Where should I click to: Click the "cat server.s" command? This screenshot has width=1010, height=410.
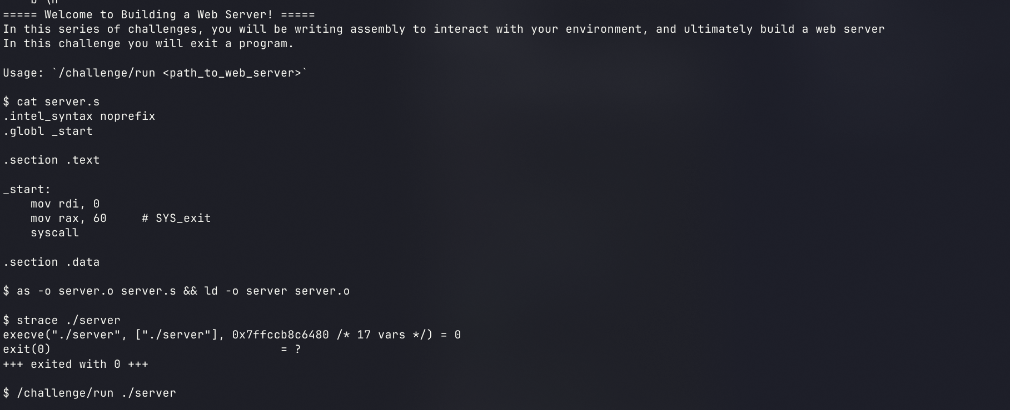click(x=58, y=102)
